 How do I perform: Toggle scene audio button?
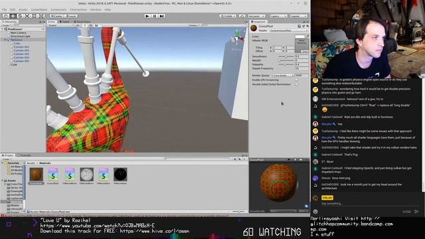pyautogui.click(x=90, y=25)
